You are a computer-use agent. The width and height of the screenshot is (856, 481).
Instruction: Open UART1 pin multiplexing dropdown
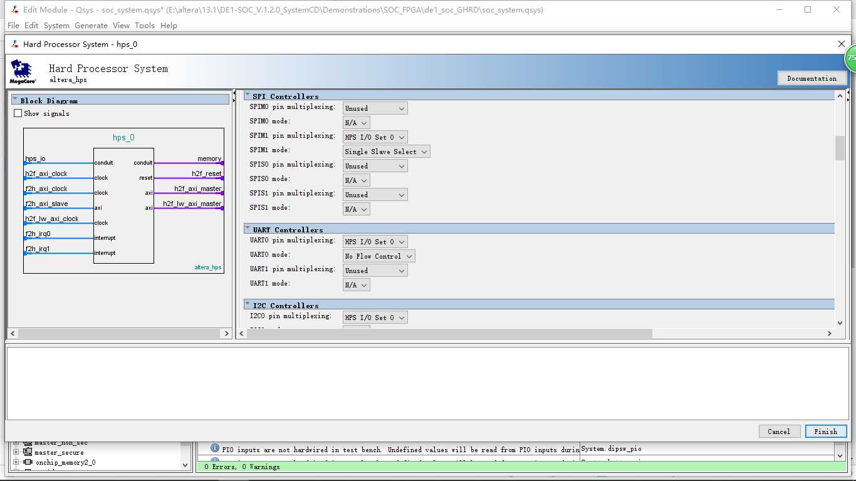click(375, 271)
